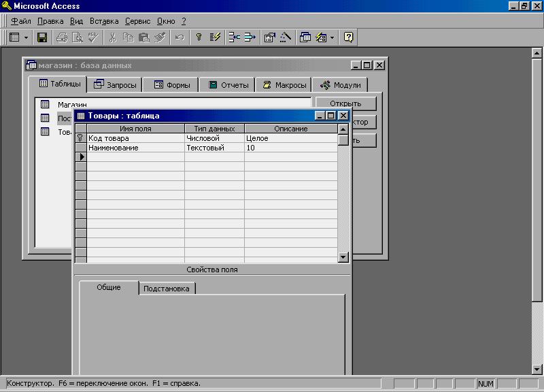544x392 pixels.
Task: Select the Общие properties tab
Action: 109,287
